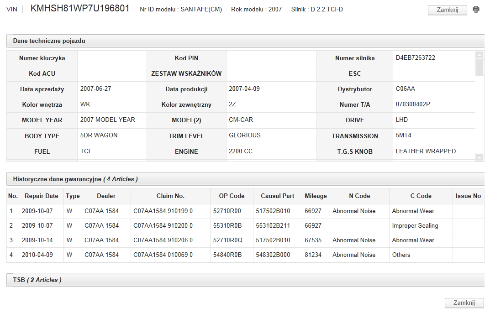Click the WK interior color value
The height and width of the screenshot is (313, 490).
(x=85, y=104)
